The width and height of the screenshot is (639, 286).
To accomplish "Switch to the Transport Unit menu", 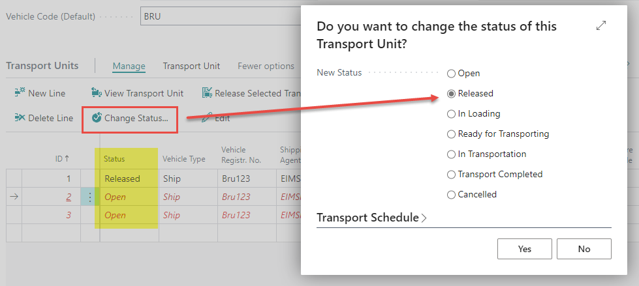I will [x=191, y=66].
